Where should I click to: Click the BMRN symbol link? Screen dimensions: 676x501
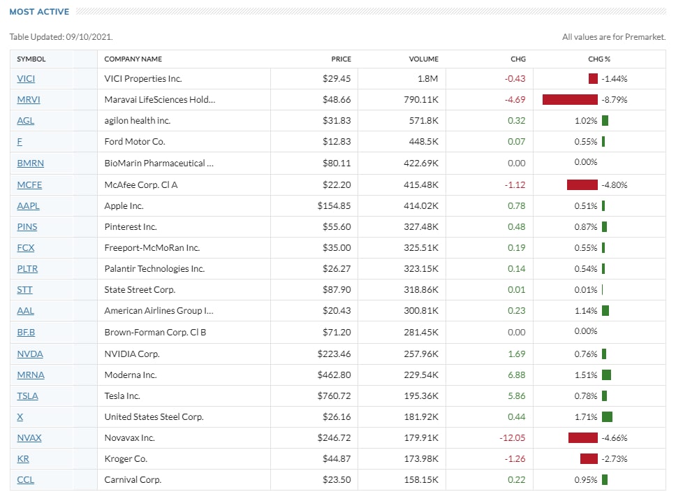point(30,163)
